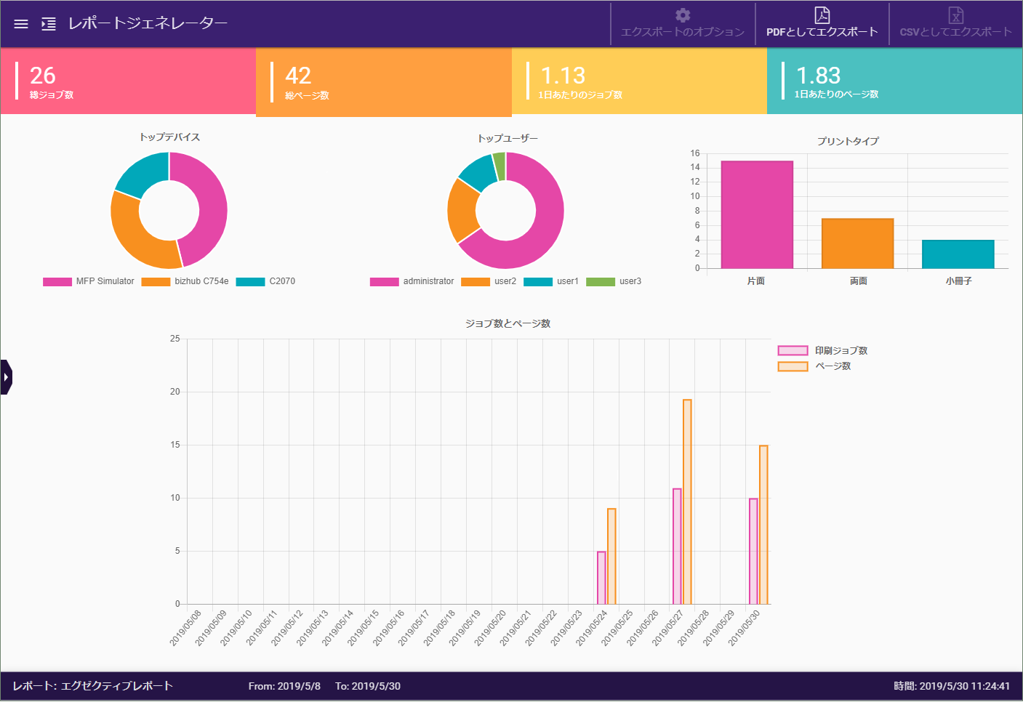
Task: Click the 片面 bar in print type chart
Action: tap(756, 214)
